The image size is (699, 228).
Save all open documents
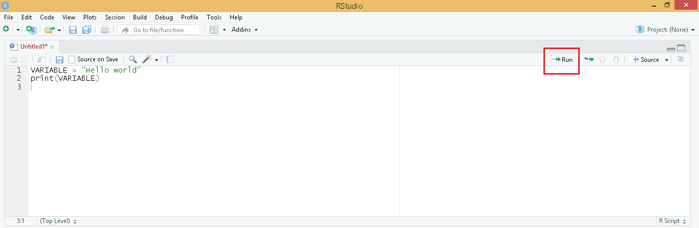pos(86,30)
